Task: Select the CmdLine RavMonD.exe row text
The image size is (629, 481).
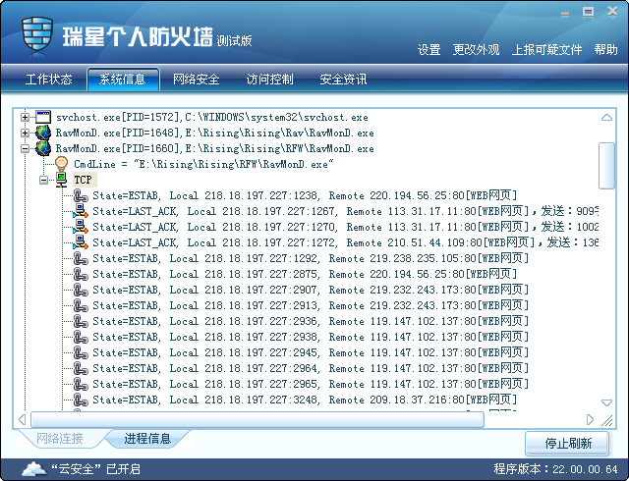Action: pos(203,164)
